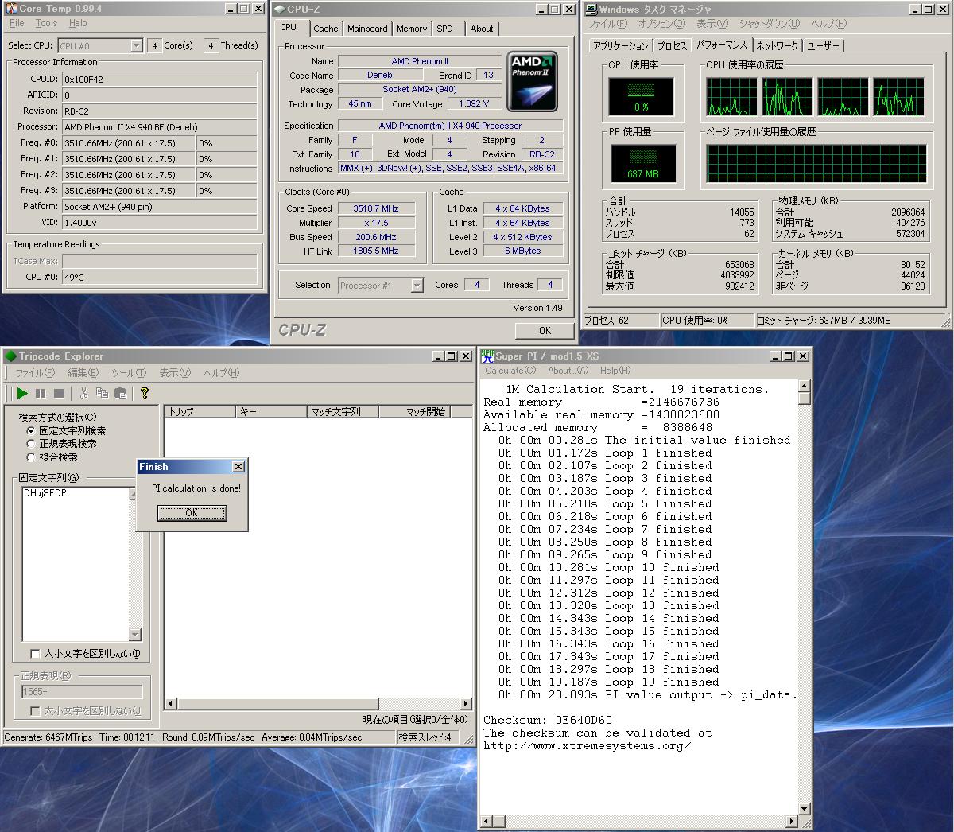The width and height of the screenshot is (954, 832).
Task: Click the DHujSEDP entry in the fixed string list
Action: (45, 493)
